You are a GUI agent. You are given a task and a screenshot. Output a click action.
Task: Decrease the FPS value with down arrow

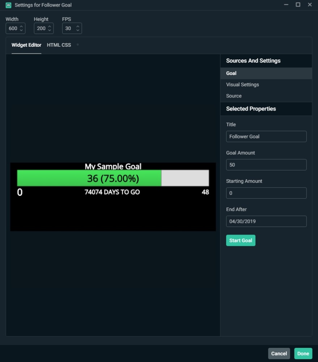coord(78,30)
